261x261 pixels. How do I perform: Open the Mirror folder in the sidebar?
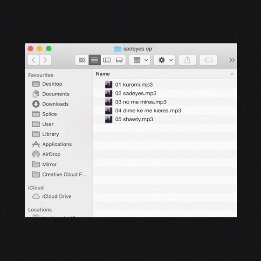(x=59, y=164)
